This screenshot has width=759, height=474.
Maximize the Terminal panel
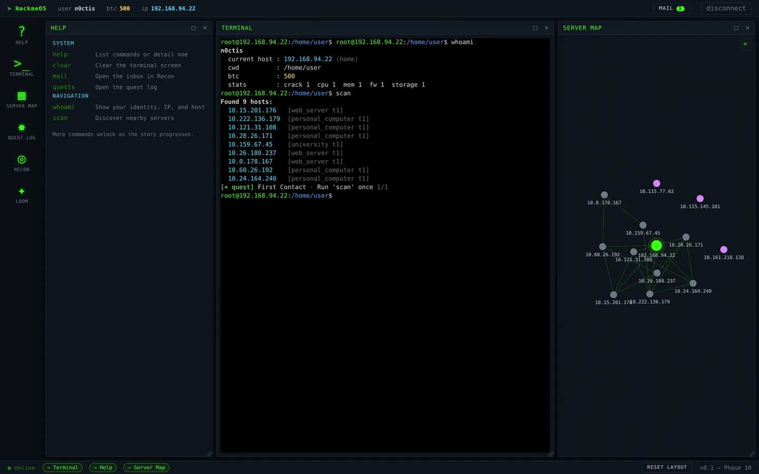pos(535,28)
